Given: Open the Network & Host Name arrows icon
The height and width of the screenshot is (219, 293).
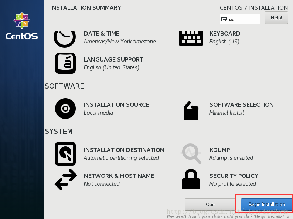Looking at the screenshot, I should pos(66,180).
